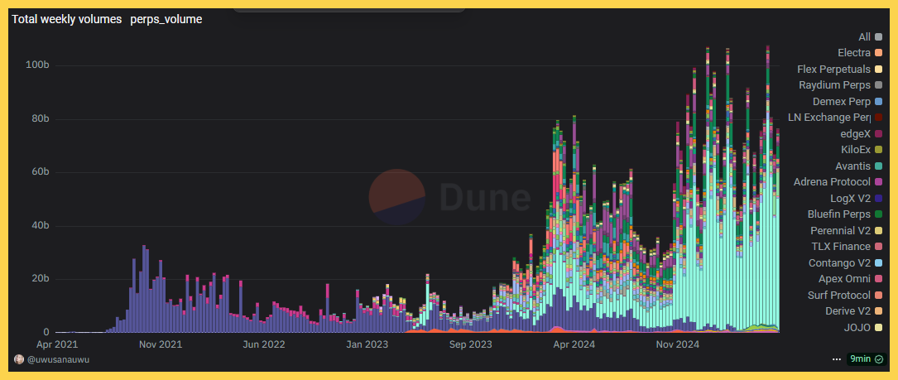Image resolution: width=898 pixels, height=380 pixels.
Task: Toggle edgeX series visibility
Action: coord(855,134)
